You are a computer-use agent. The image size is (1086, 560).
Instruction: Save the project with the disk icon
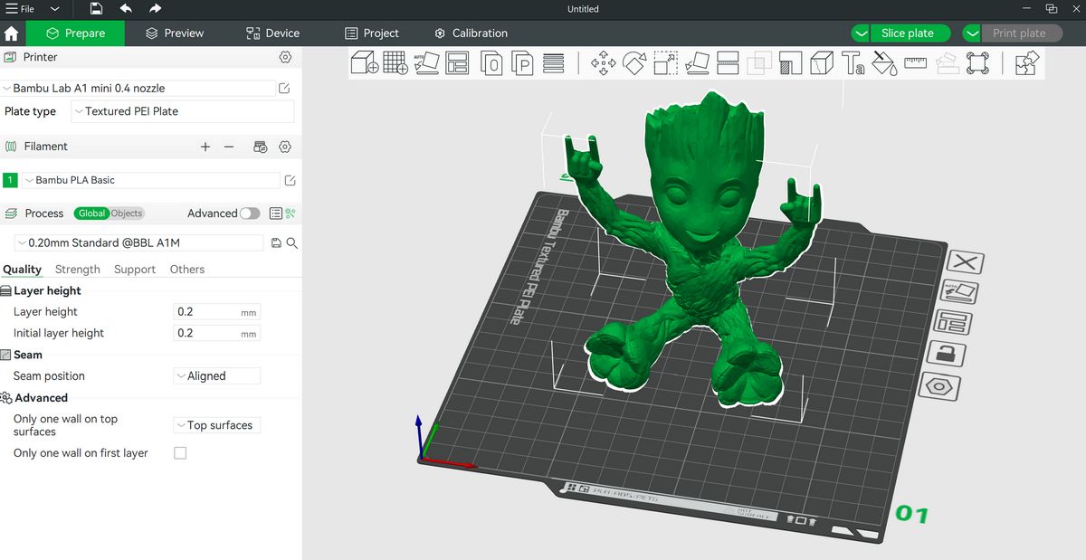[97, 8]
